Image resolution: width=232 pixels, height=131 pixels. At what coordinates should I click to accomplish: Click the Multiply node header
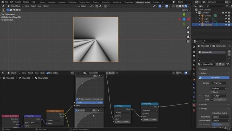coord(123,106)
